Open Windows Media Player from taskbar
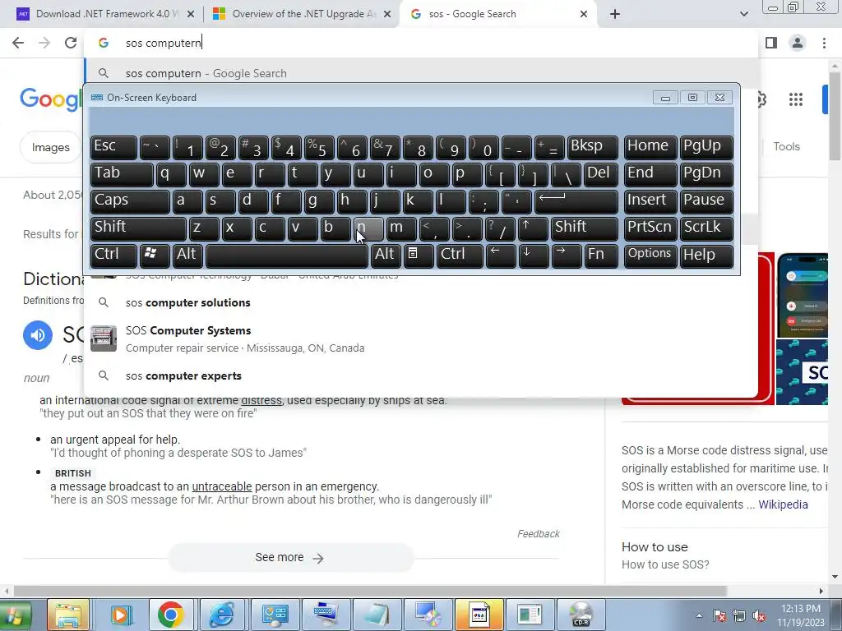The image size is (842, 631). (121, 615)
